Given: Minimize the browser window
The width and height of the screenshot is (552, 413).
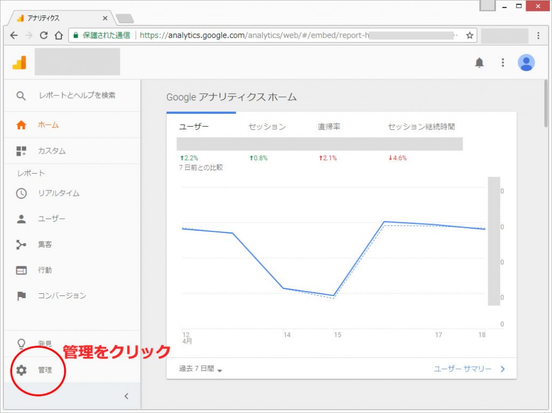Looking at the screenshot, I should (x=505, y=6).
